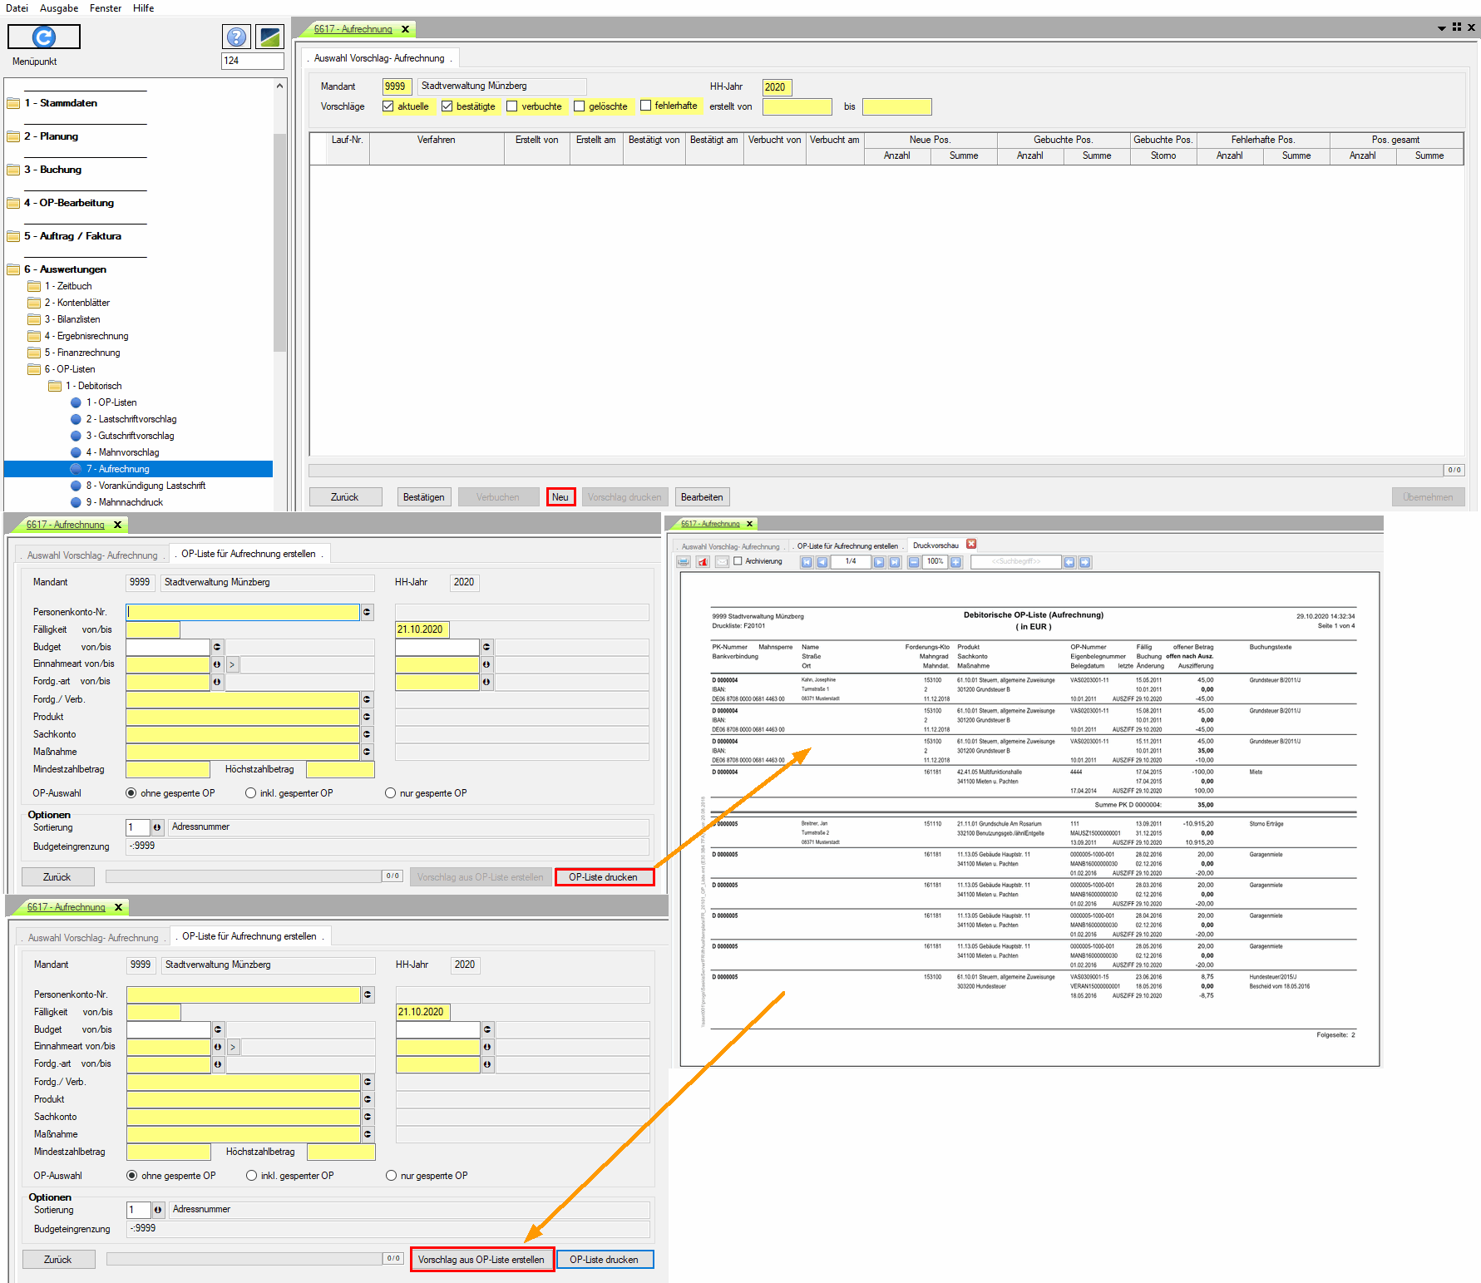The height and width of the screenshot is (1283, 1481).
Task: Open the Fenster menu
Action: pyautogui.click(x=106, y=8)
